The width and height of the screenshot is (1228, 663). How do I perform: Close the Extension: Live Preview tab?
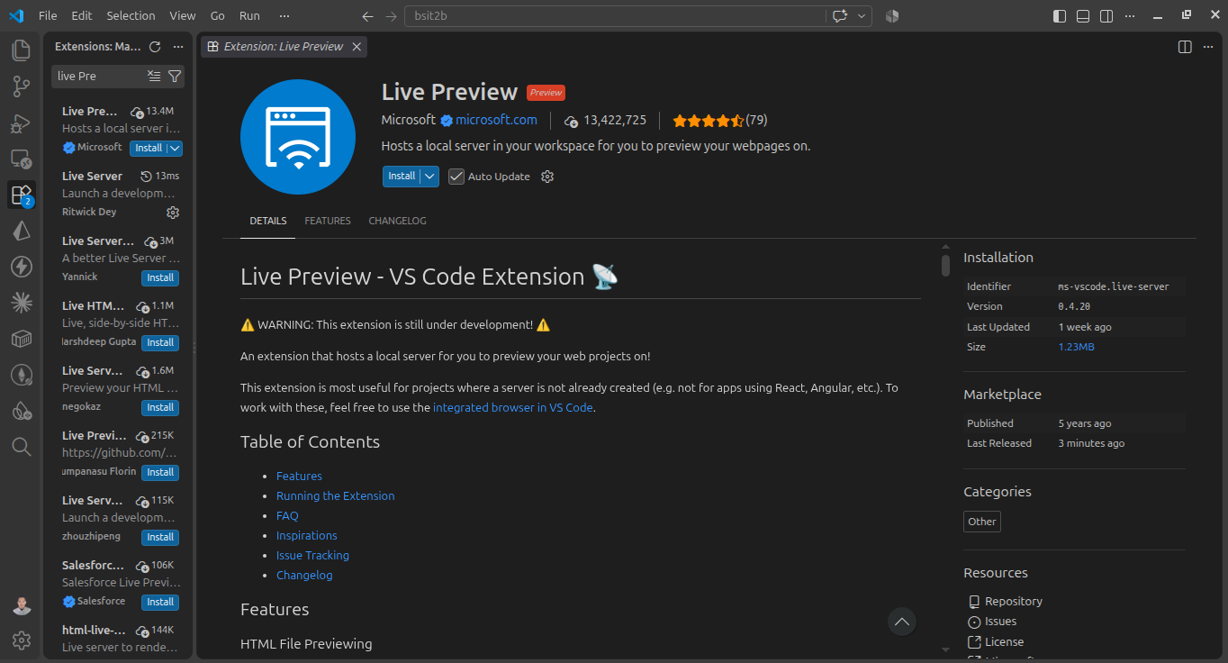(x=357, y=47)
